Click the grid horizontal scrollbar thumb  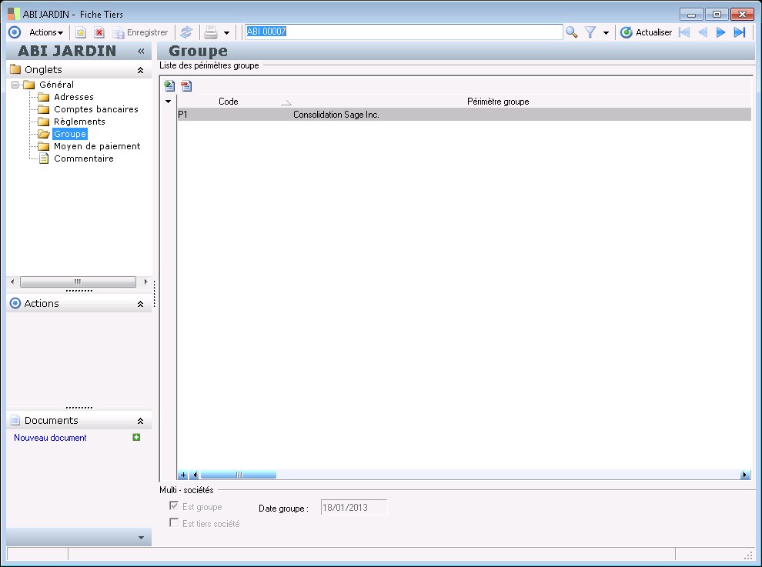239,475
